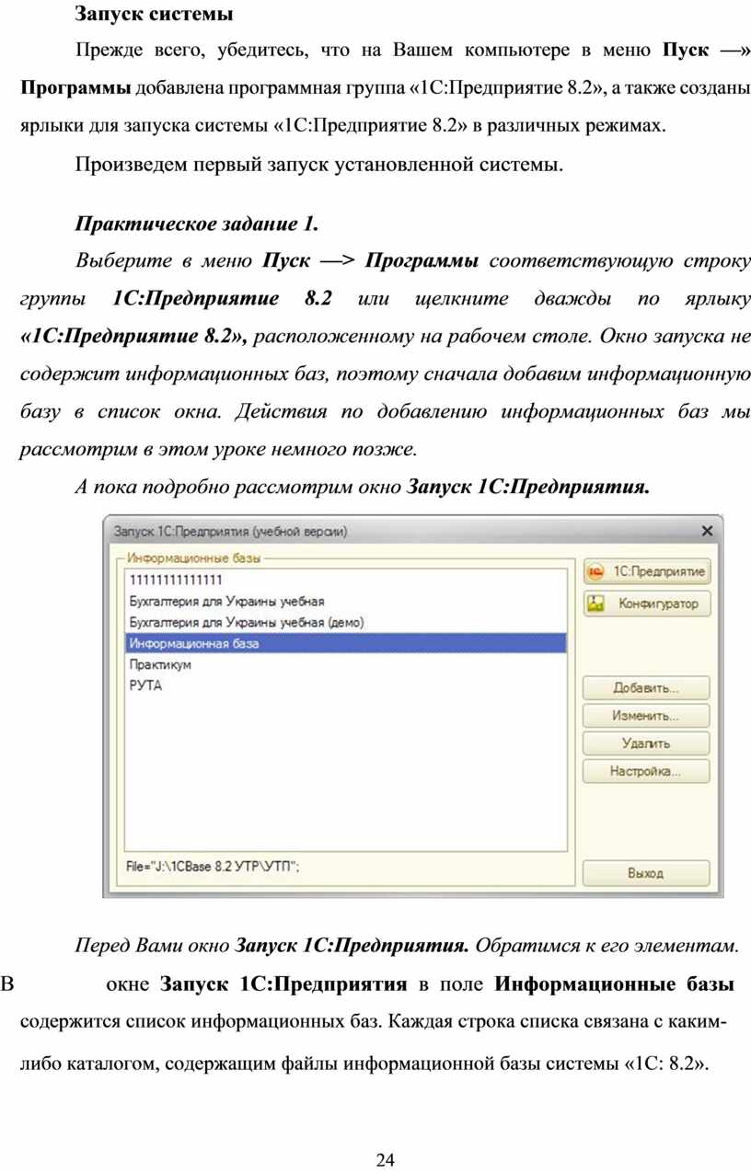
Task: Click the dialog title Запуск 1С:Предприятия (учебной версии)
Action: (x=230, y=531)
